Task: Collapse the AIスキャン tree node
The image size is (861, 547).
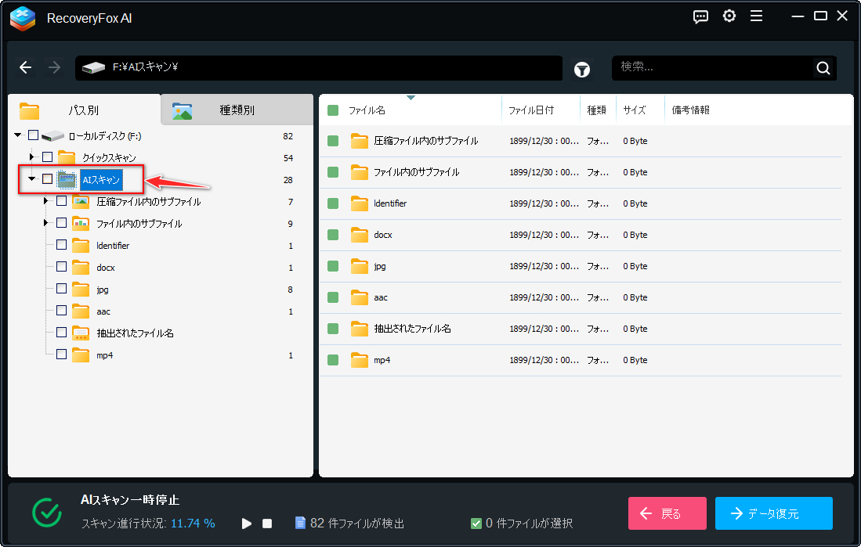Action: (31, 179)
